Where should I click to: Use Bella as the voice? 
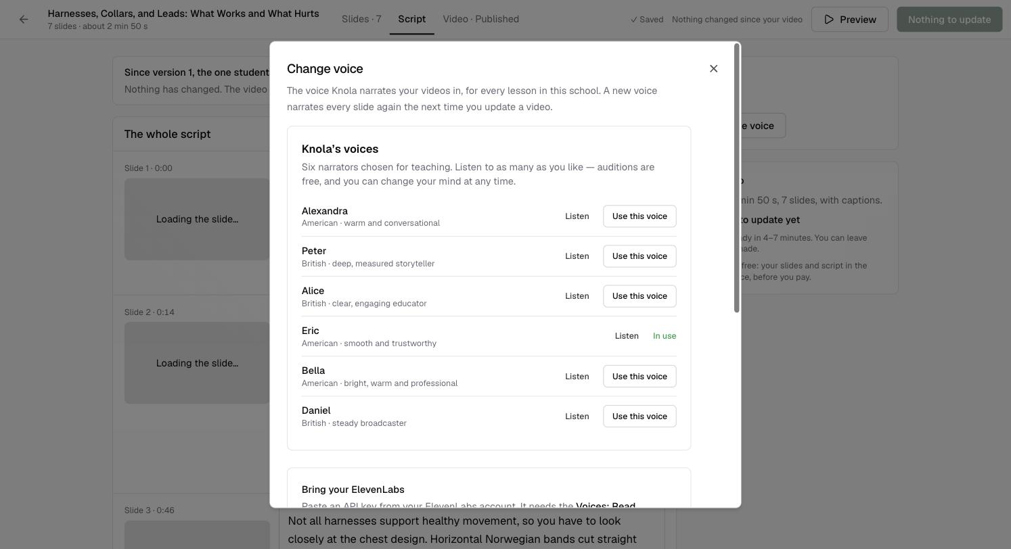[x=639, y=377]
